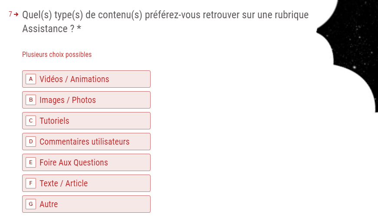Select "Texte / Article" answer
Image resolution: width=378 pixels, height=221 pixels.
(x=86, y=183)
